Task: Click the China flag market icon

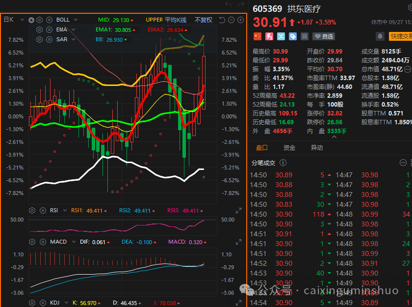Action: [x=257, y=36]
